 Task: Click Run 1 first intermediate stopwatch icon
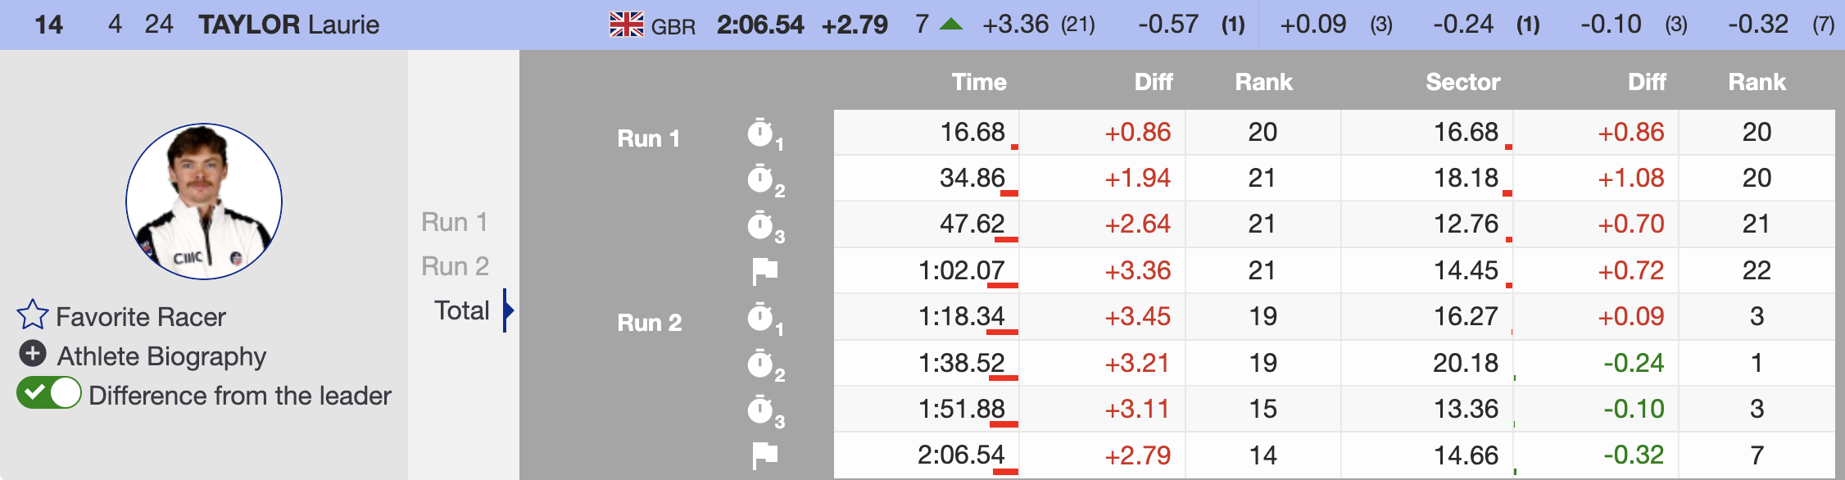coord(761,134)
